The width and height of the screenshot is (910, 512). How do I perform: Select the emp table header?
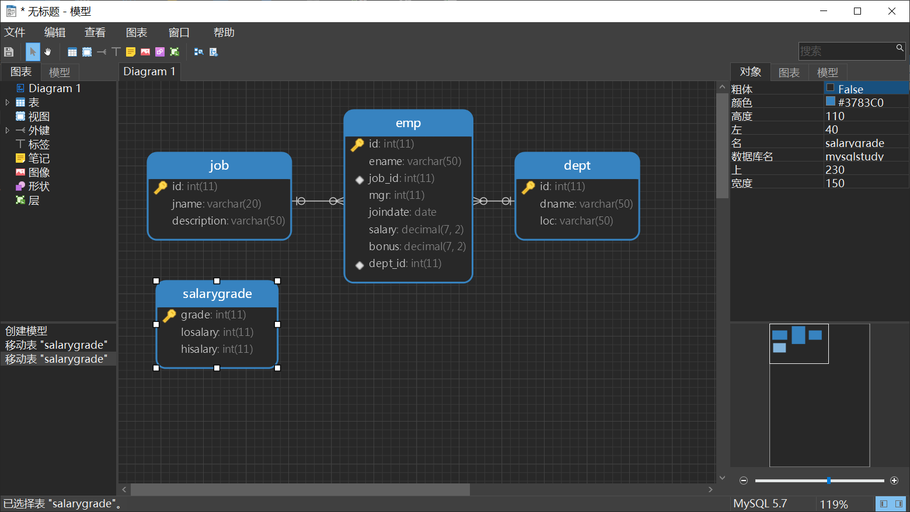point(408,123)
